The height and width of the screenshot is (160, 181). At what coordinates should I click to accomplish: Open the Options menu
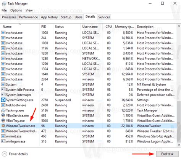[16, 10]
